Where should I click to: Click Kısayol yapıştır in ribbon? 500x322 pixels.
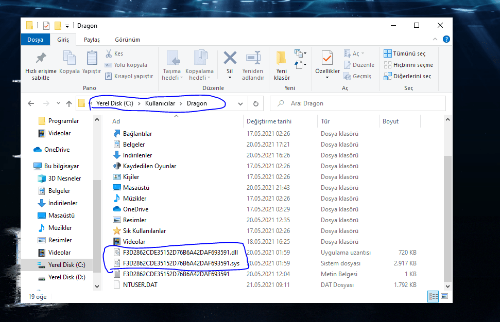point(129,76)
